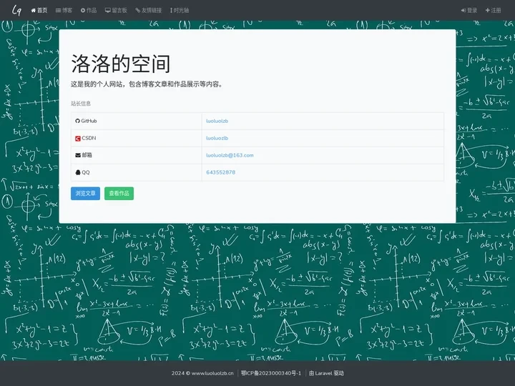Click the chain icon beside 友情链接
515x386 pixels.
pos(137,11)
